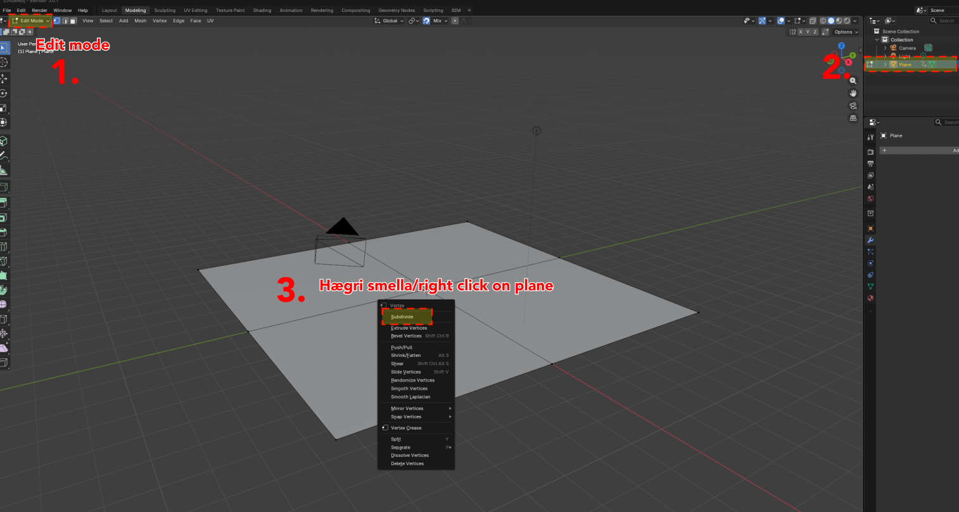
Task: Toggle X-ray display button
Action: click(813, 21)
